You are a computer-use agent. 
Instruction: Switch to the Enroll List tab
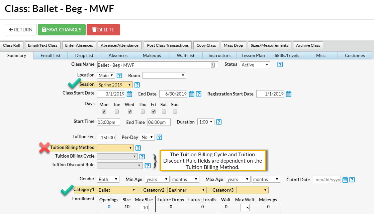50,55
